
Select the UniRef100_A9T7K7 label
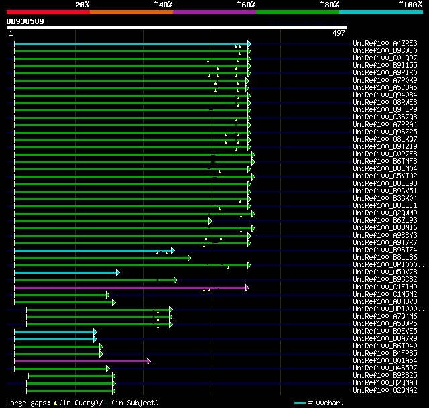pos(385,243)
